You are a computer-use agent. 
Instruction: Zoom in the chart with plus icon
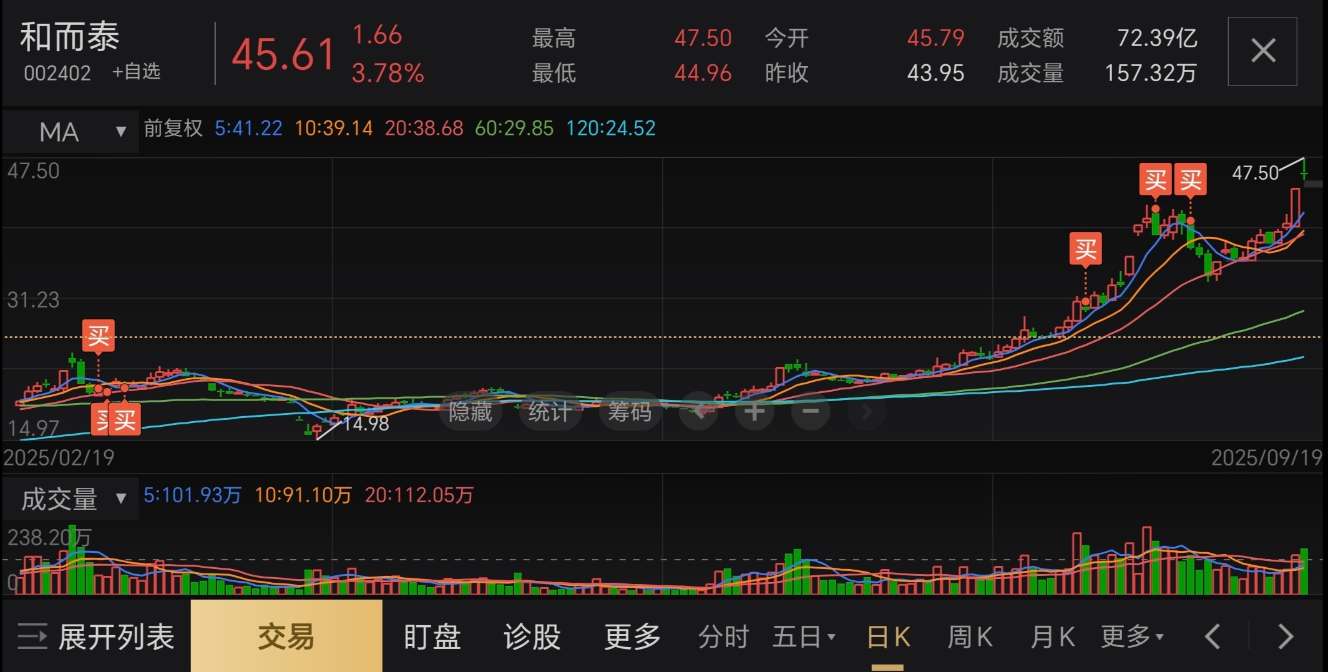pos(754,412)
